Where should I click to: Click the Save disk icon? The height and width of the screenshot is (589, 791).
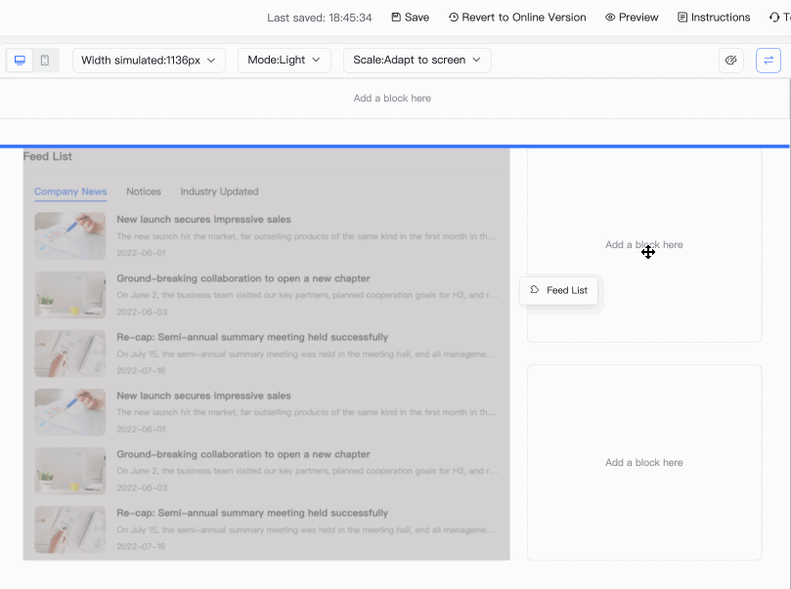396,18
